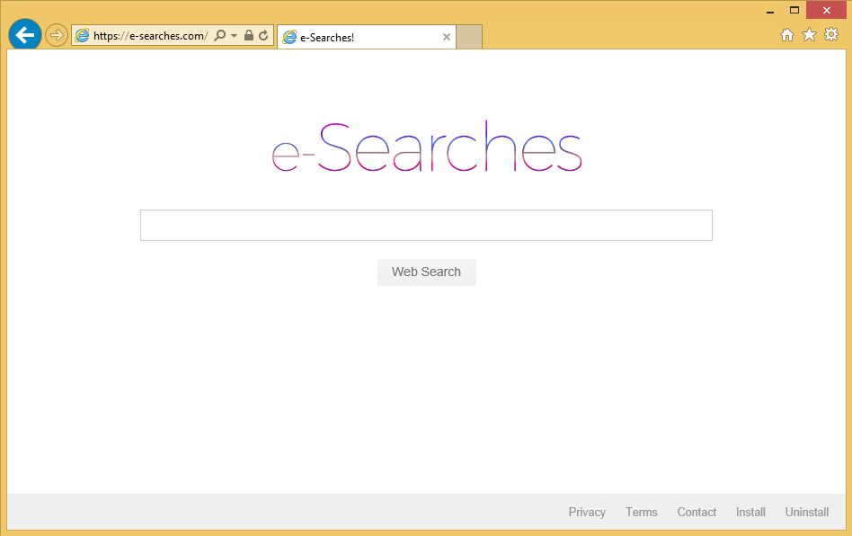
Task: Refresh the page with the reload icon
Action: click(263, 36)
